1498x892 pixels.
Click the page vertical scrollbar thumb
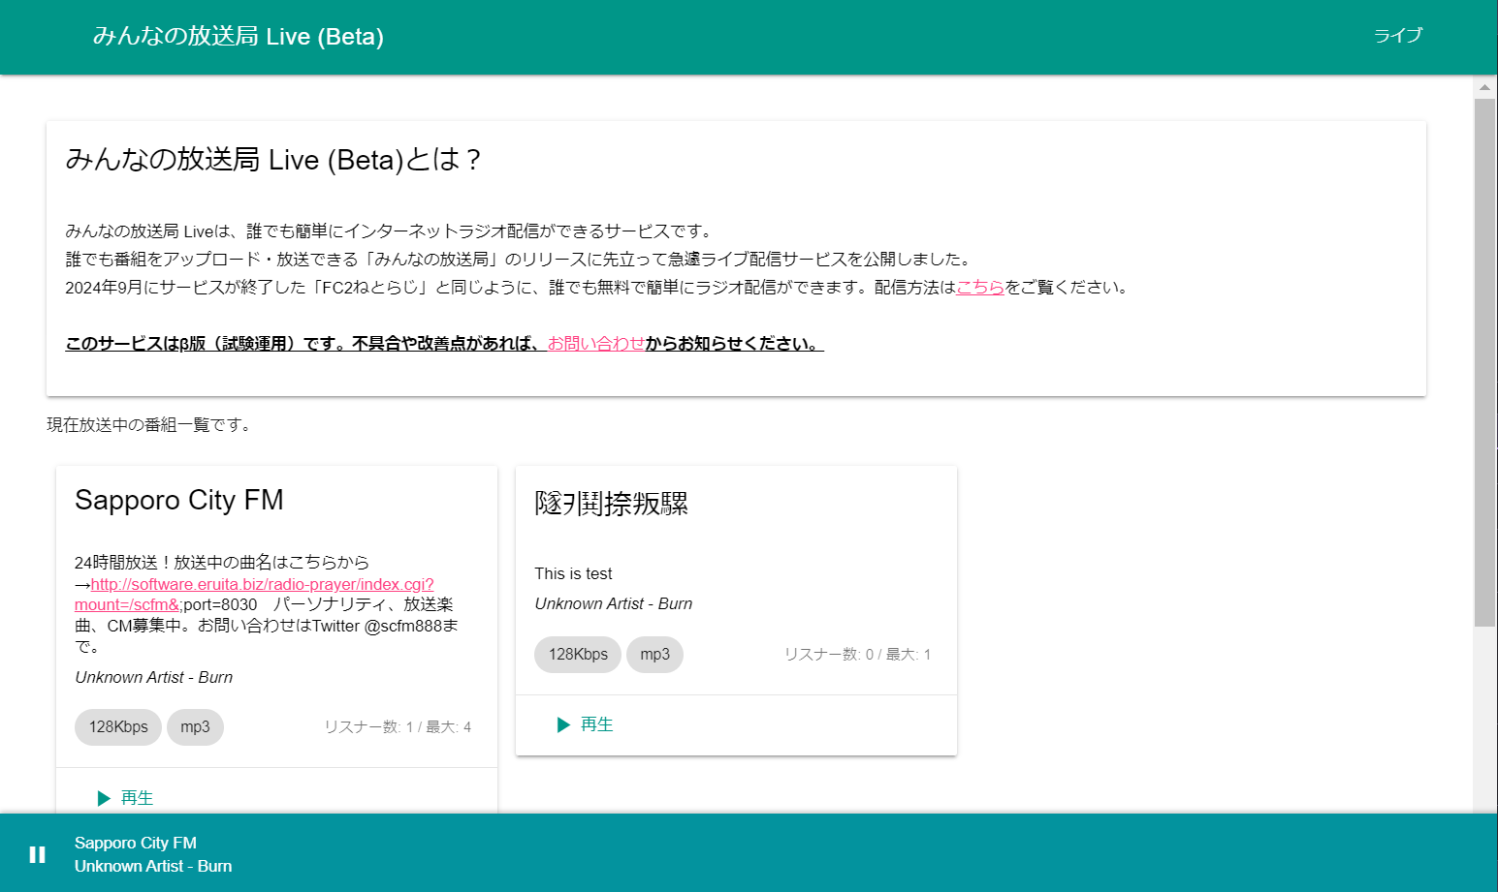[x=1485, y=362]
